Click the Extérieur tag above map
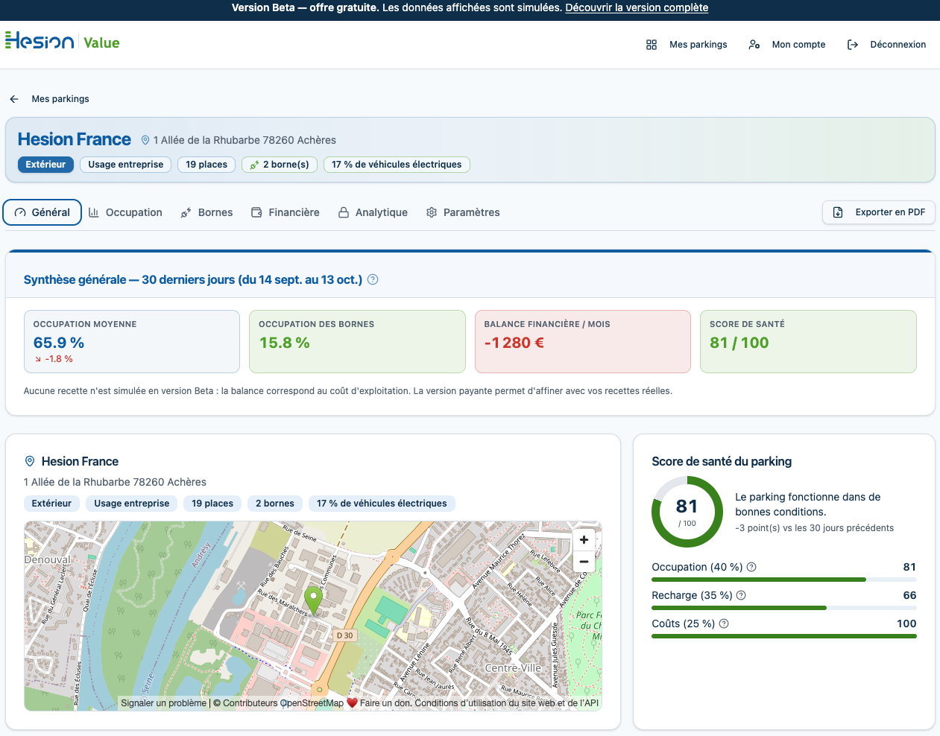This screenshot has width=940, height=736. click(51, 504)
